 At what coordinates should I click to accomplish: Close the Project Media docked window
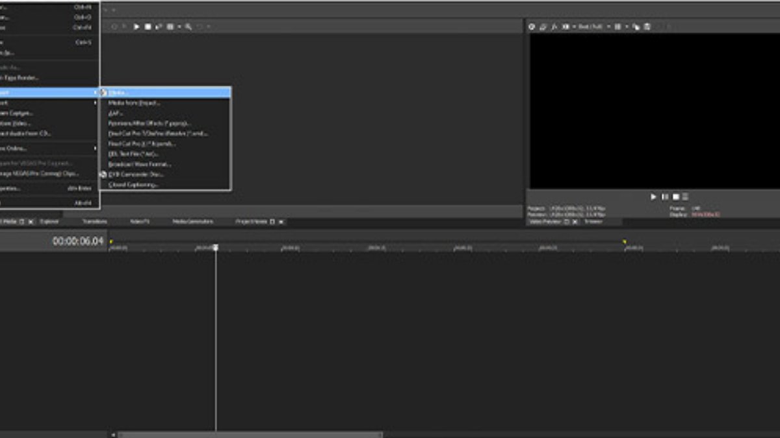pyautogui.click(x=31, y=221)
